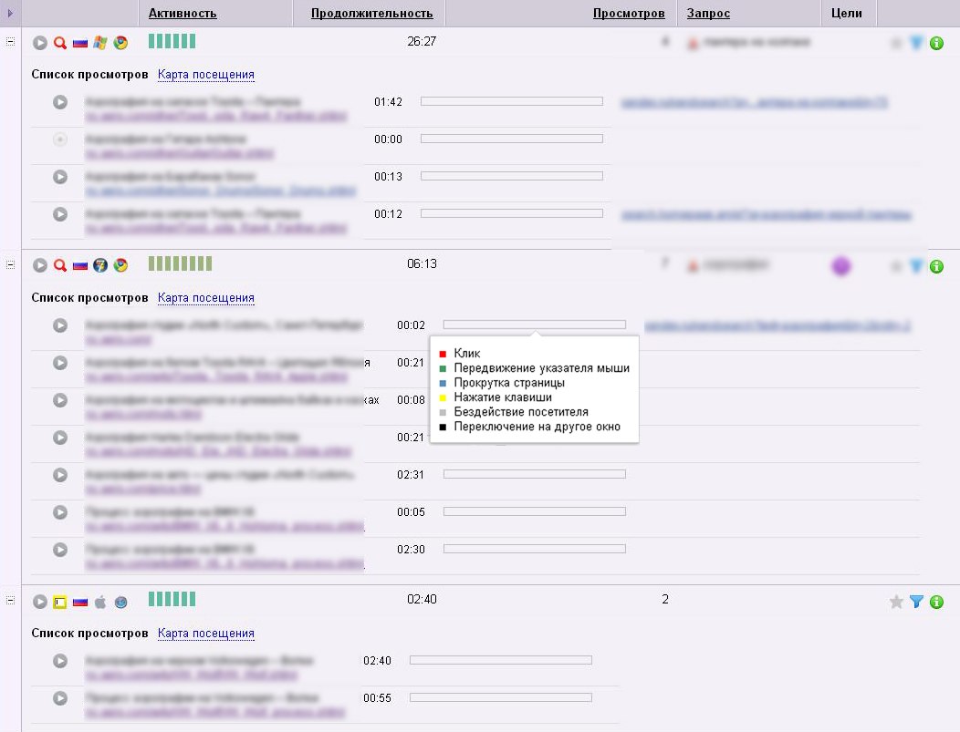This screenshot has width=960, height=732.
Task: Play the visit recording lasting 26:27
Action: [40, 43]
